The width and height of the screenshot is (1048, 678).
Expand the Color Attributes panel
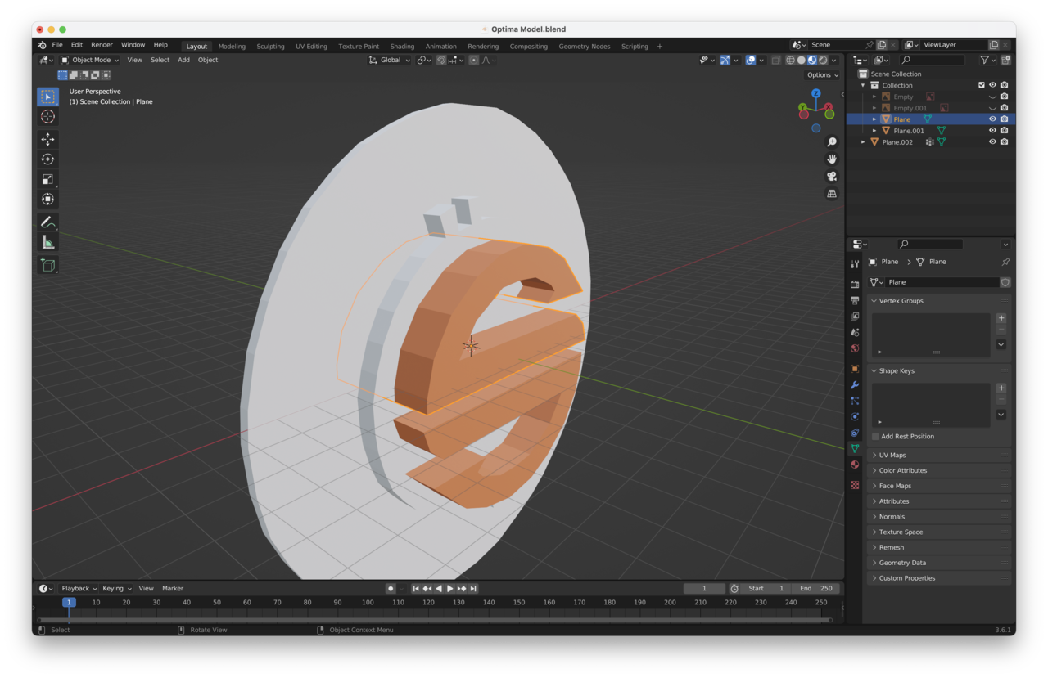tap(939, 471)
